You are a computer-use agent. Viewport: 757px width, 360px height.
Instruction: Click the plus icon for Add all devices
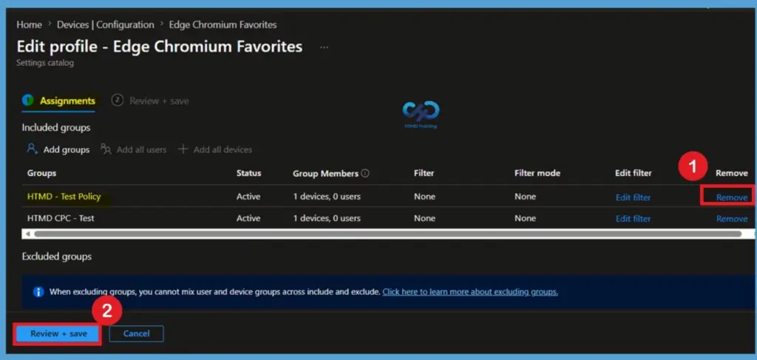tap(183, 149)
